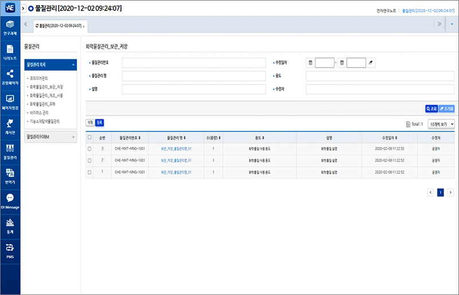The width and height of the screenshot is (459, 295).
Task: Expand the 물질관리 FORM panel
Action: (x=50, y=137)
